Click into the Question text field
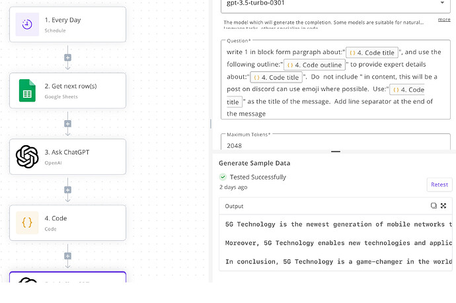The width and height of the screenshot is (456, 303). point(336,80)
